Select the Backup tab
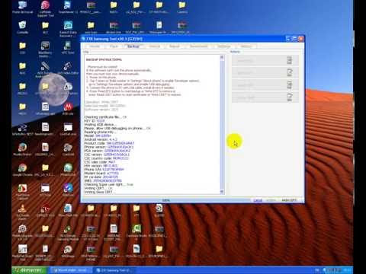The image size is (366, 274). point(133,46)
